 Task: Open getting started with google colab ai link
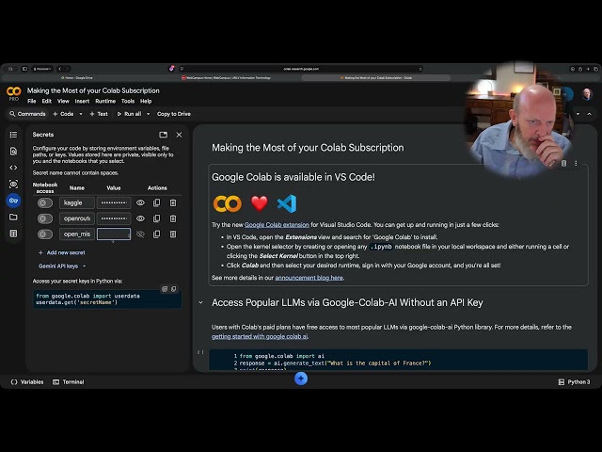tap(260, 336)
